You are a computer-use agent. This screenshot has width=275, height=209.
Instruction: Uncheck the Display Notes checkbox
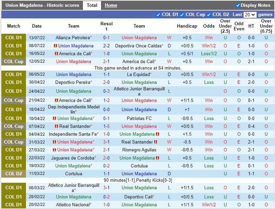[238, 5]
